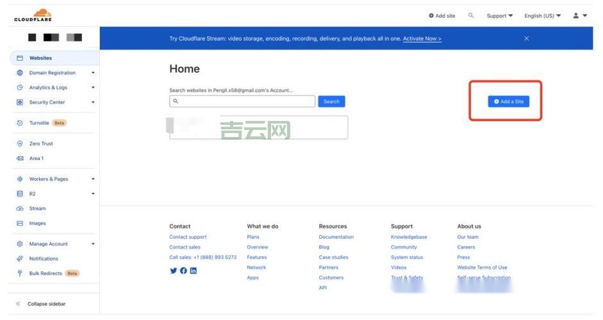Open the user account profile icon
The width and height of the screenshot is (603, 320).
tap(576, 15)
